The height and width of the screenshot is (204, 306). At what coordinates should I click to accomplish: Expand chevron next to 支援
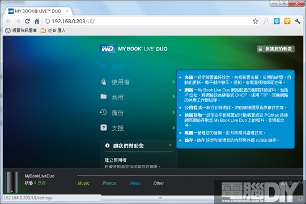[x=173, y=127]
